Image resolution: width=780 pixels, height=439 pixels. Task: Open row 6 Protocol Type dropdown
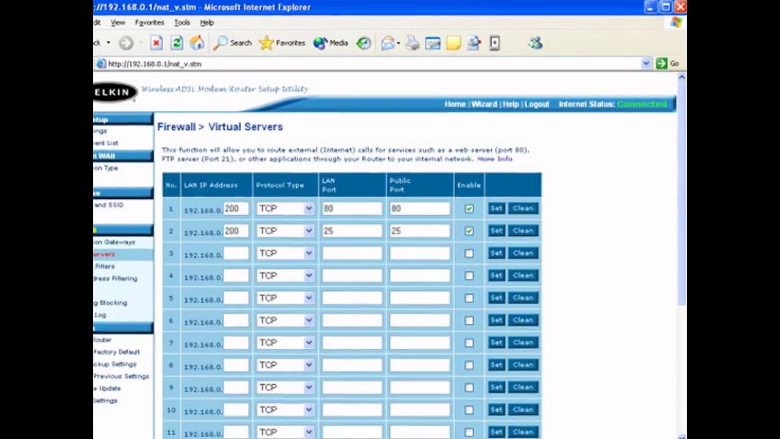tap(285, 320)
